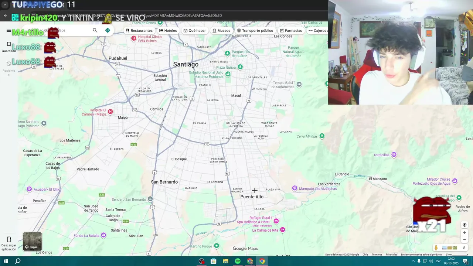Open the Capas layers thumbnail
The width and height of the screenshot is (473, 266).
click(x=33, y=241)
